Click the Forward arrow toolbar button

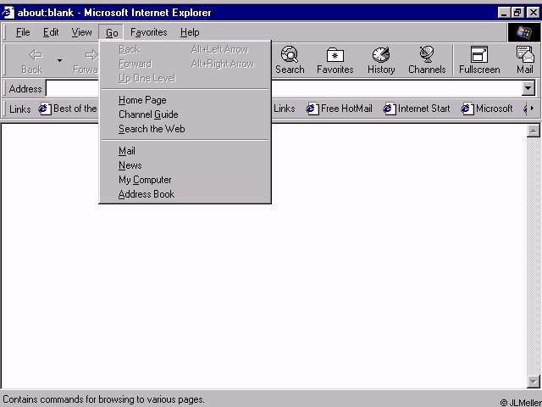click(x=86, y=60)
